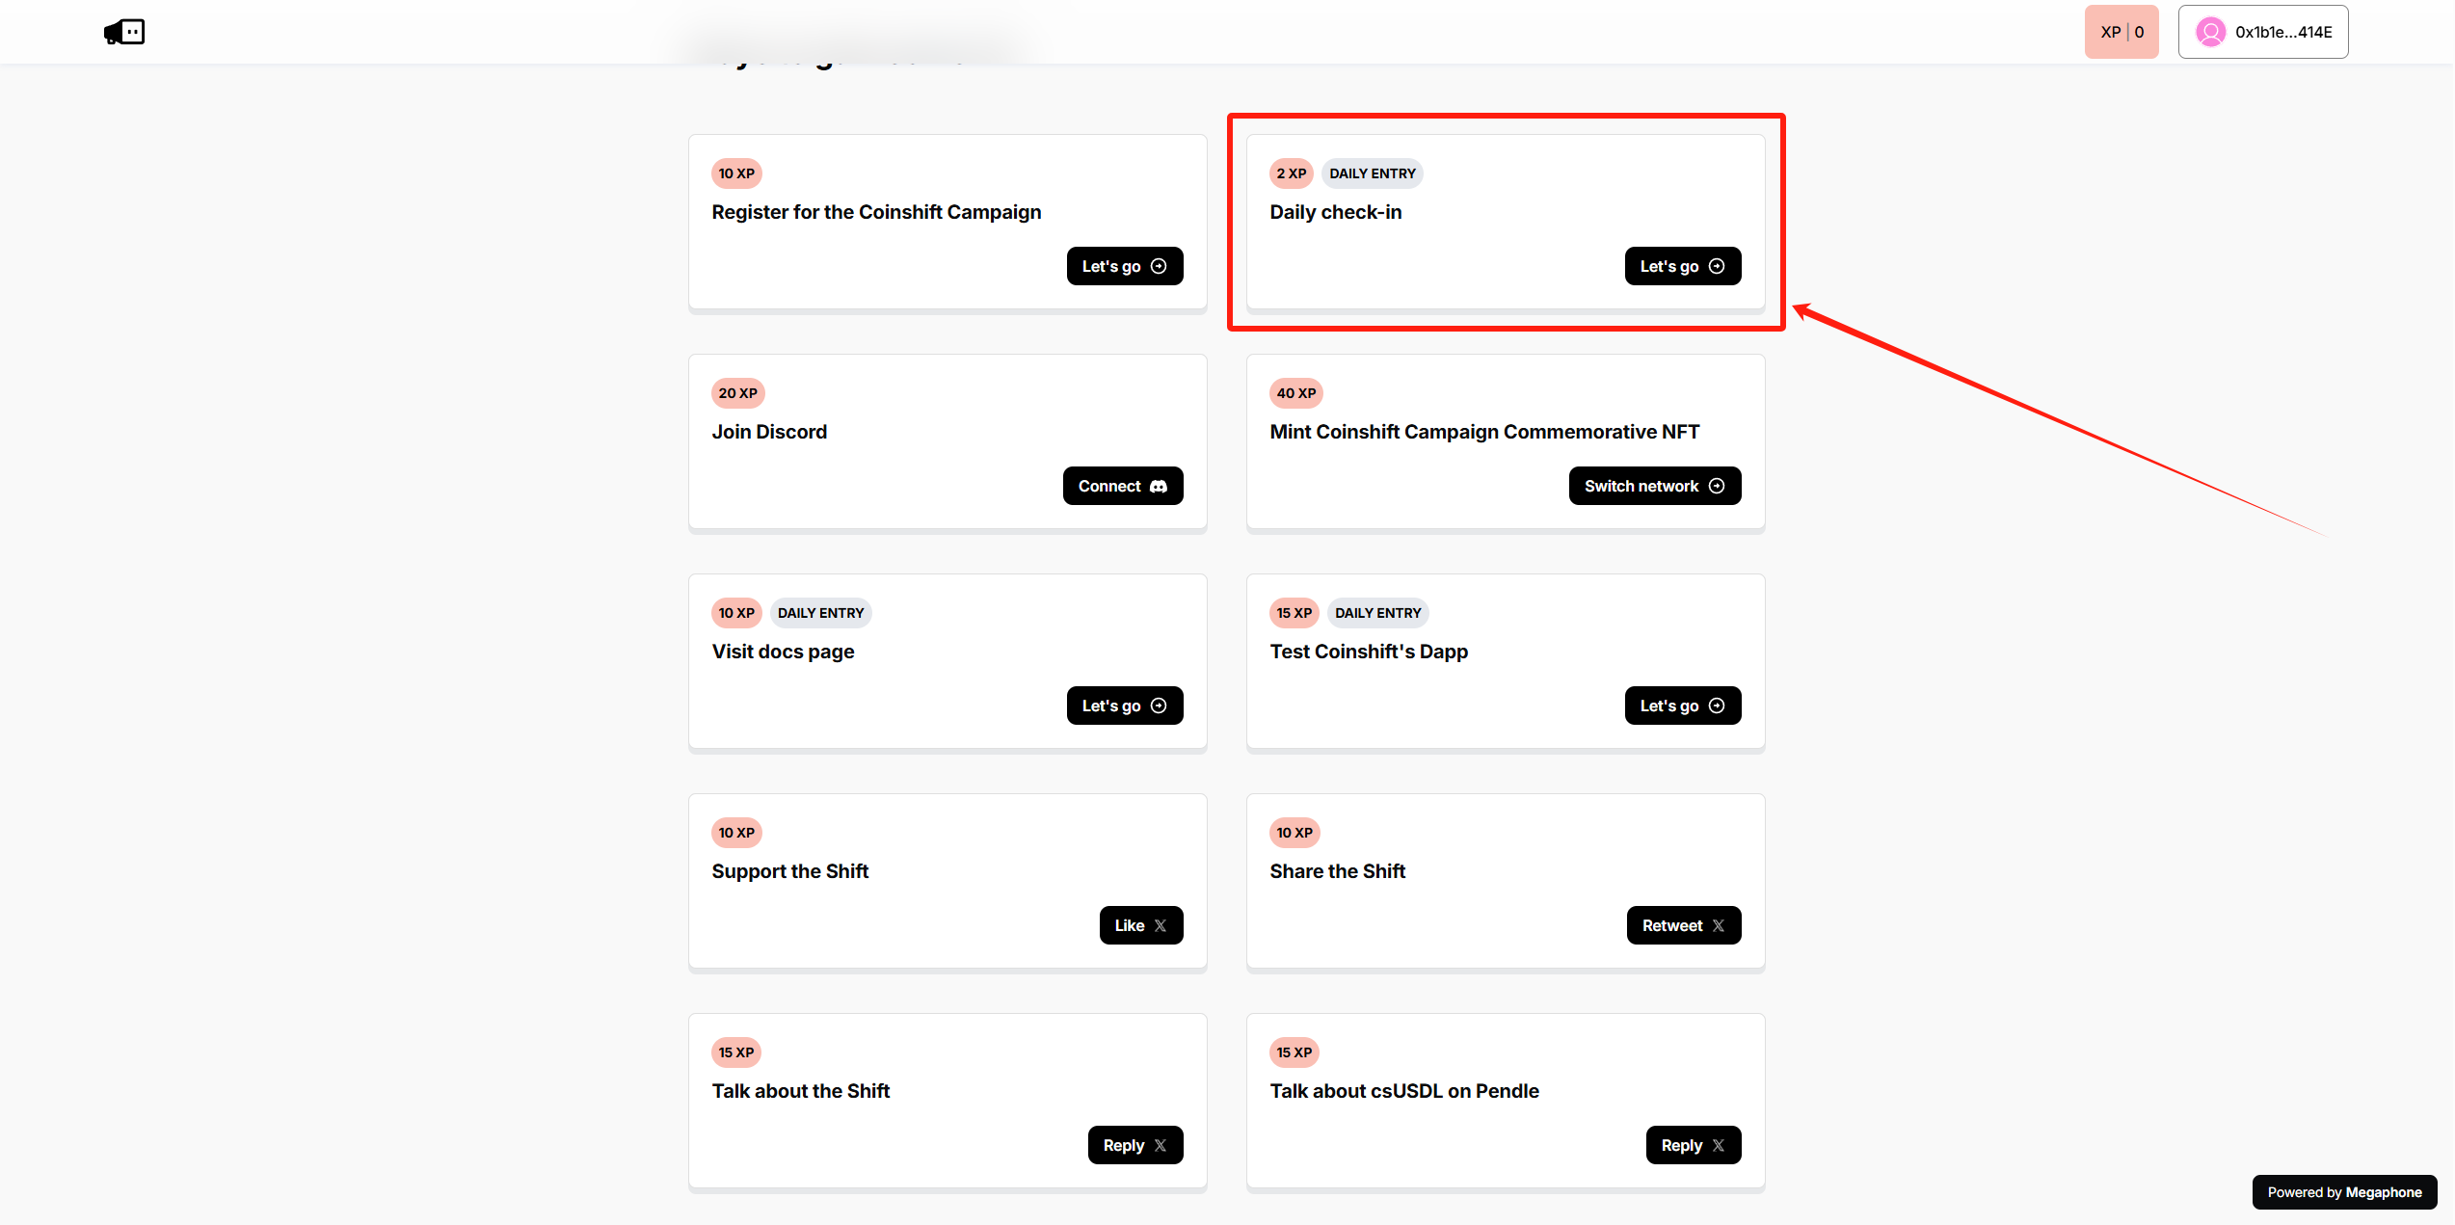Connect Discord on Join Discord card
Image resolution: width=2455 pixels, height=1225 pixels.
pyautogui.click(x=1123, y=486)
